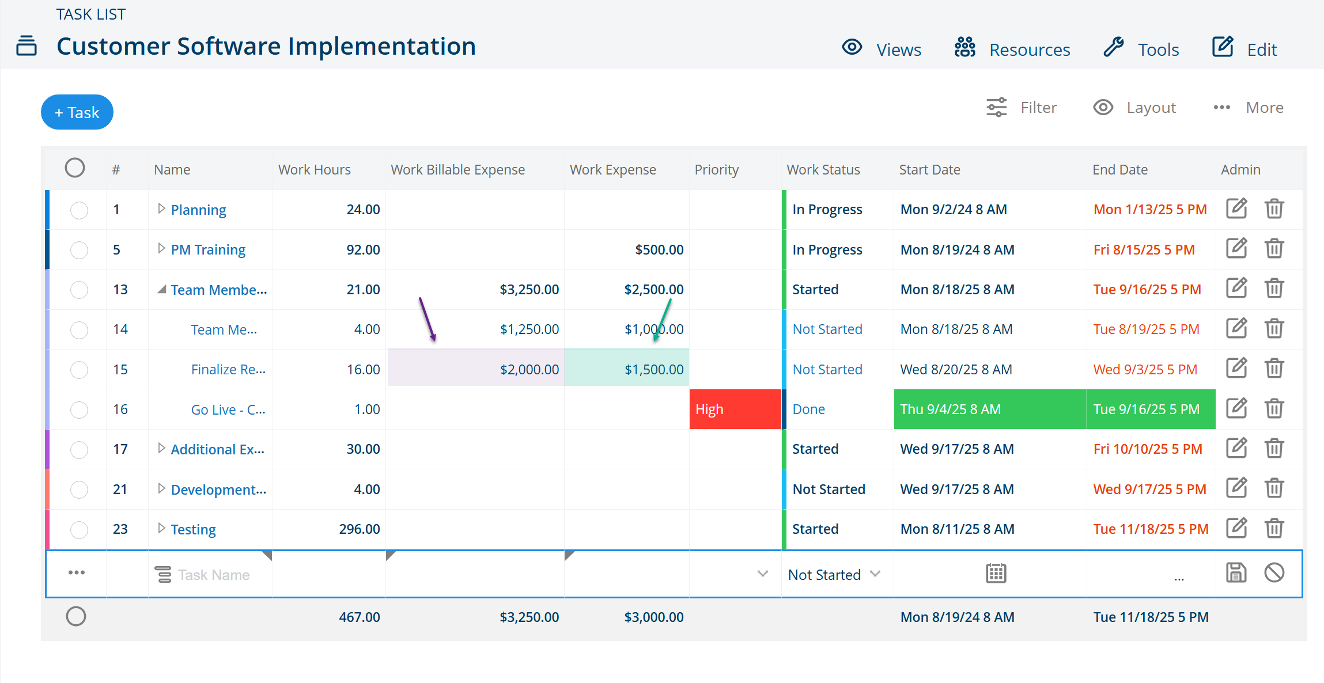Screen dimensions: 1324x683
Task: Select the row 15 Finalize checkbox
Action: pyautogui.click(x=79, y=370)
